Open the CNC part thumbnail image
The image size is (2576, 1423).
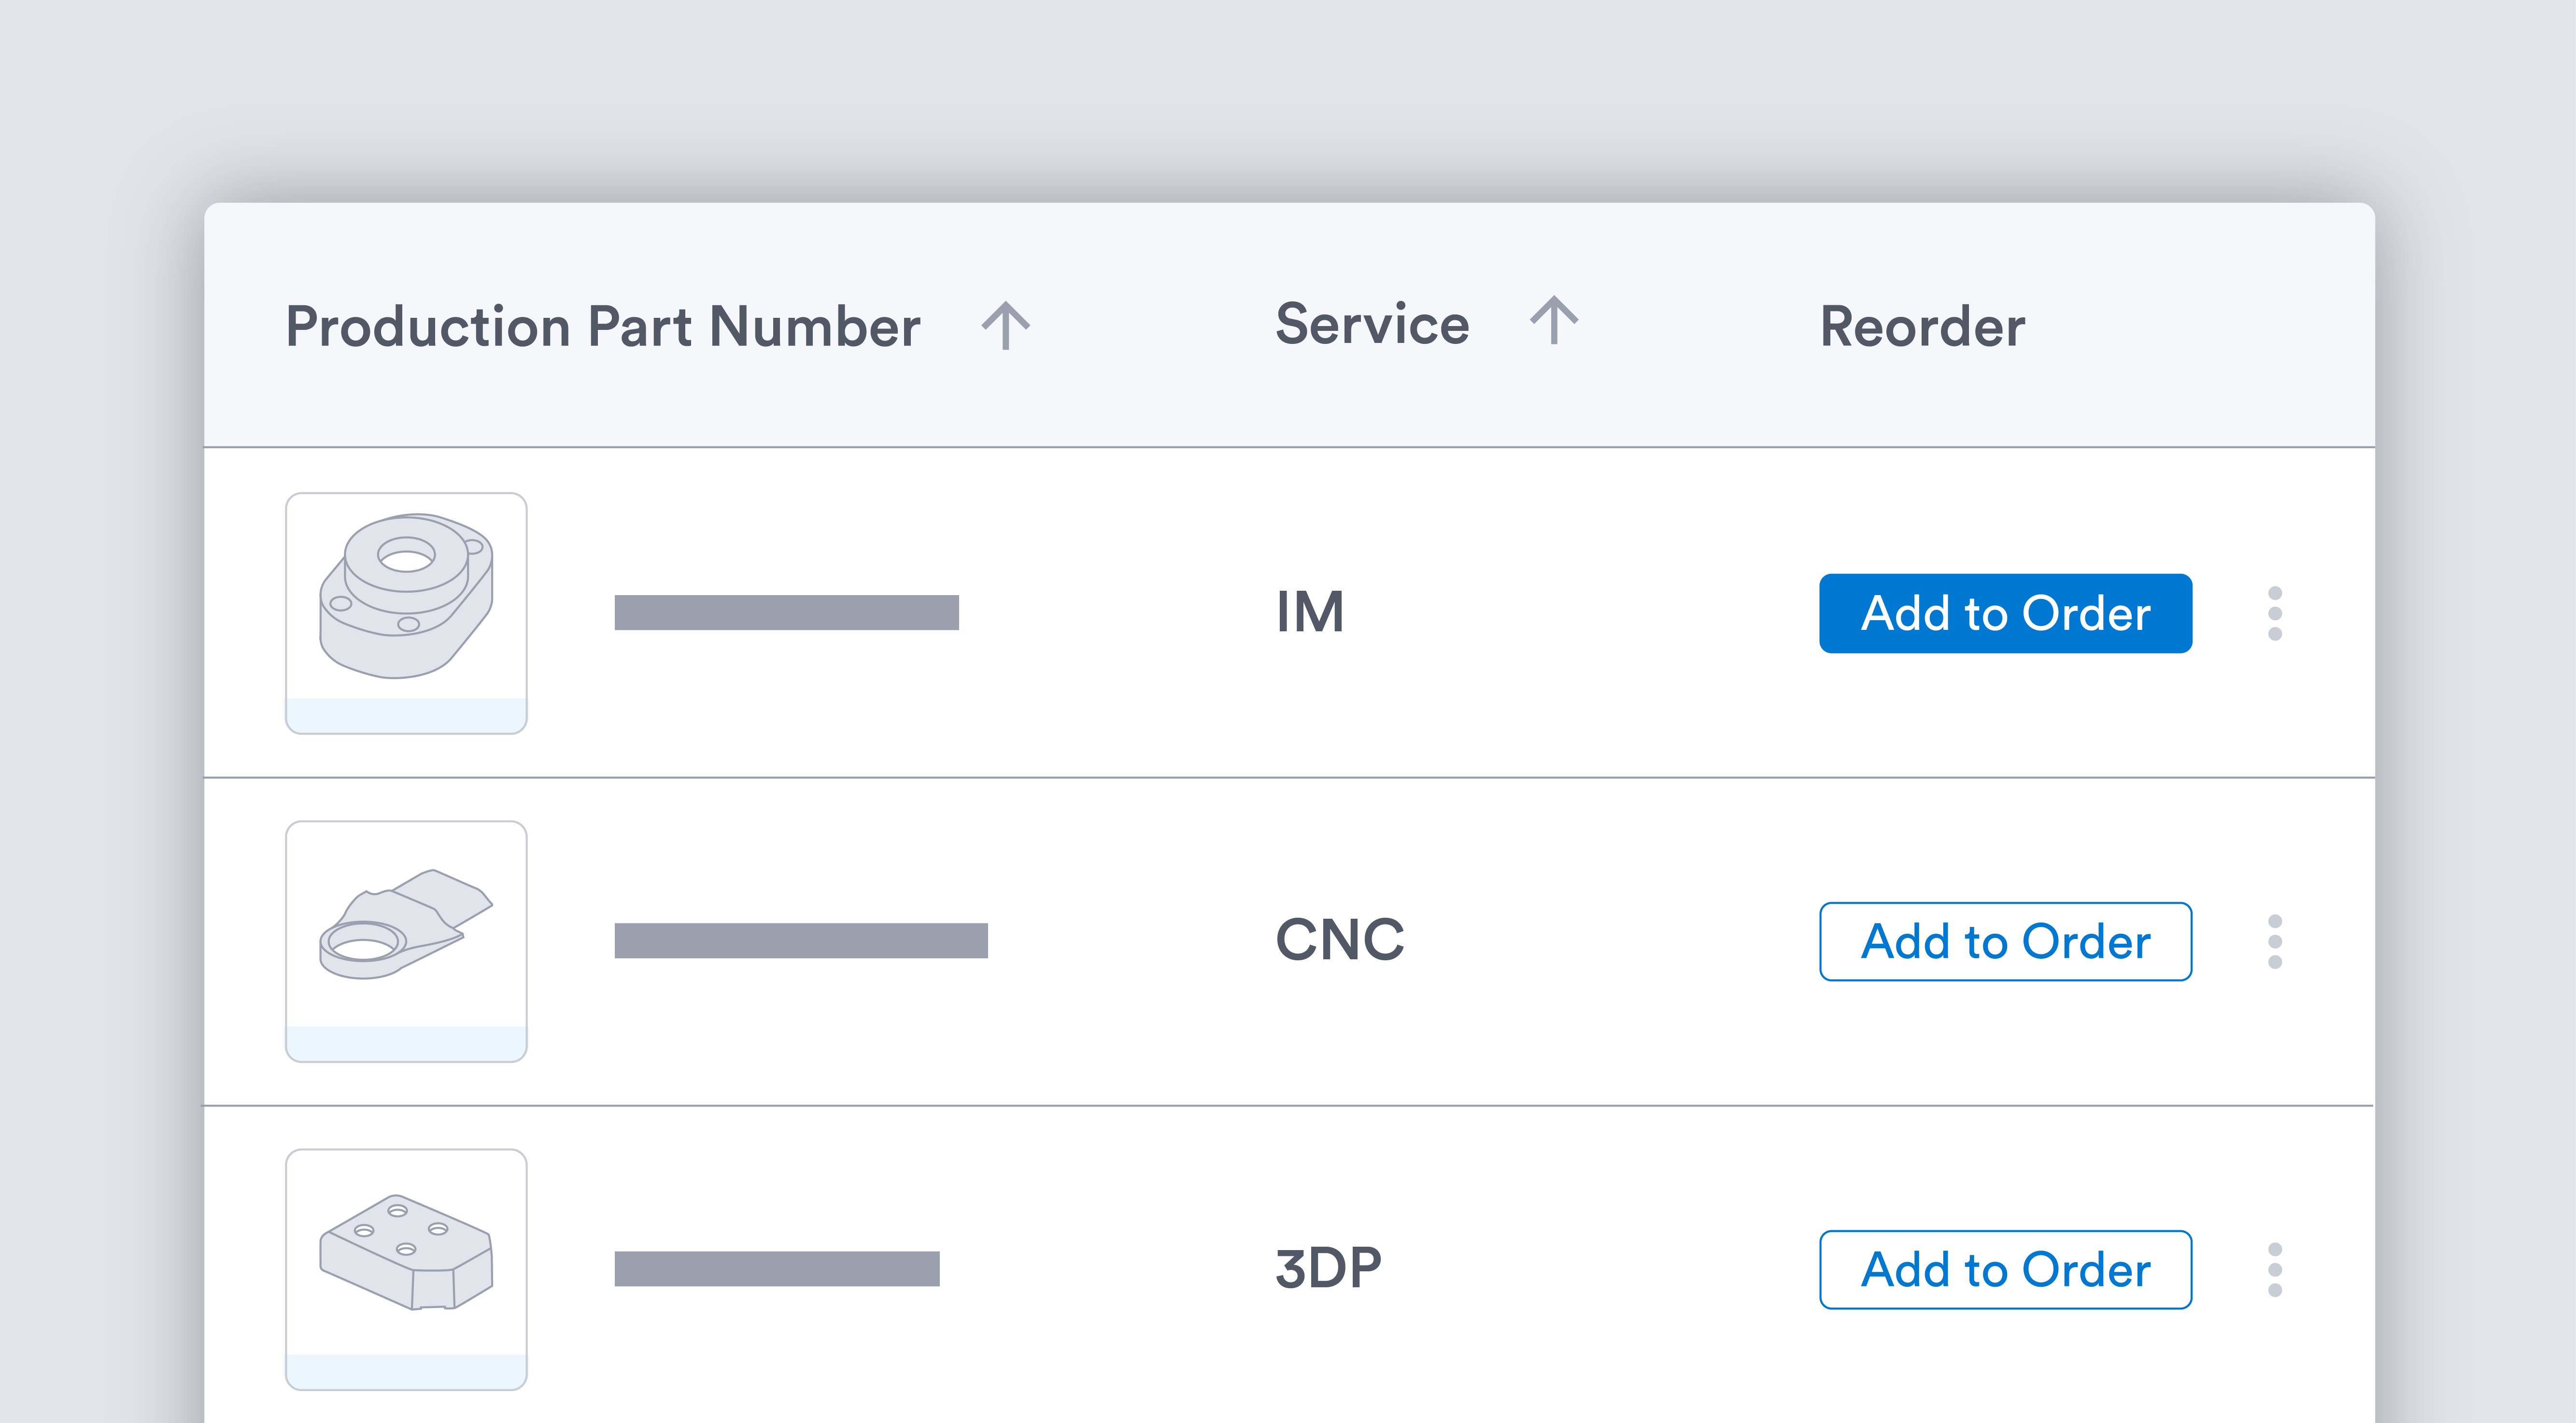point(406,940)
